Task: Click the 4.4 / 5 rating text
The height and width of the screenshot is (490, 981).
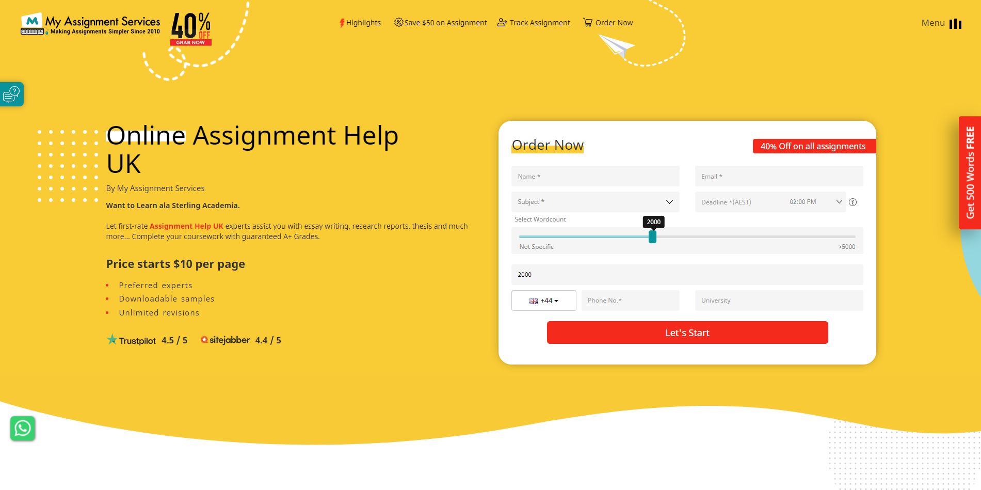Action: click(268, 340)
